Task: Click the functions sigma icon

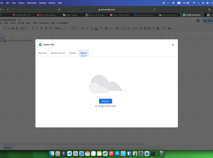Action: (164, 29)
